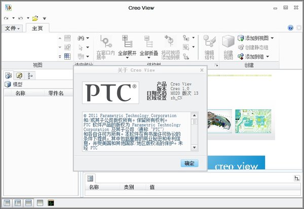Screen dimensions: 304x209
Task: Click the green monitor icon in status bar
Action: pos(51,203)
